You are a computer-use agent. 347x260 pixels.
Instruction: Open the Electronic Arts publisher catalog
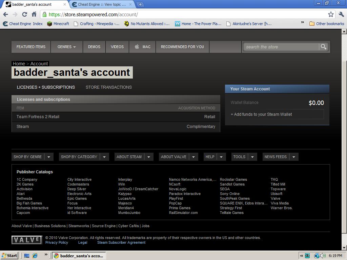79,194
